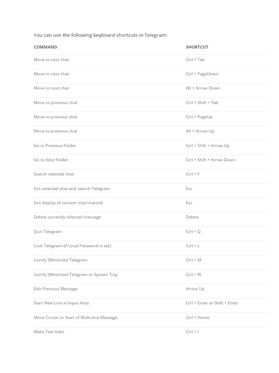Click the Search selected chat command

(x=54, y=174)
